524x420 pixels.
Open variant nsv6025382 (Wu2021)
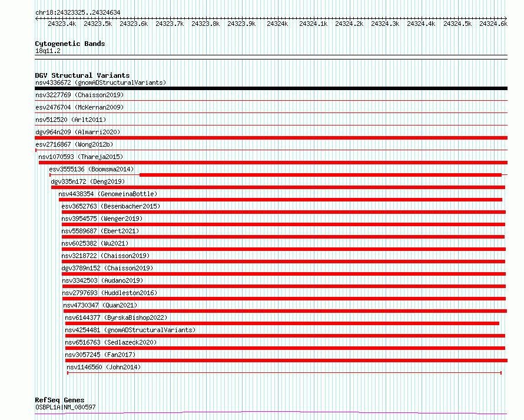pos(95,243)
